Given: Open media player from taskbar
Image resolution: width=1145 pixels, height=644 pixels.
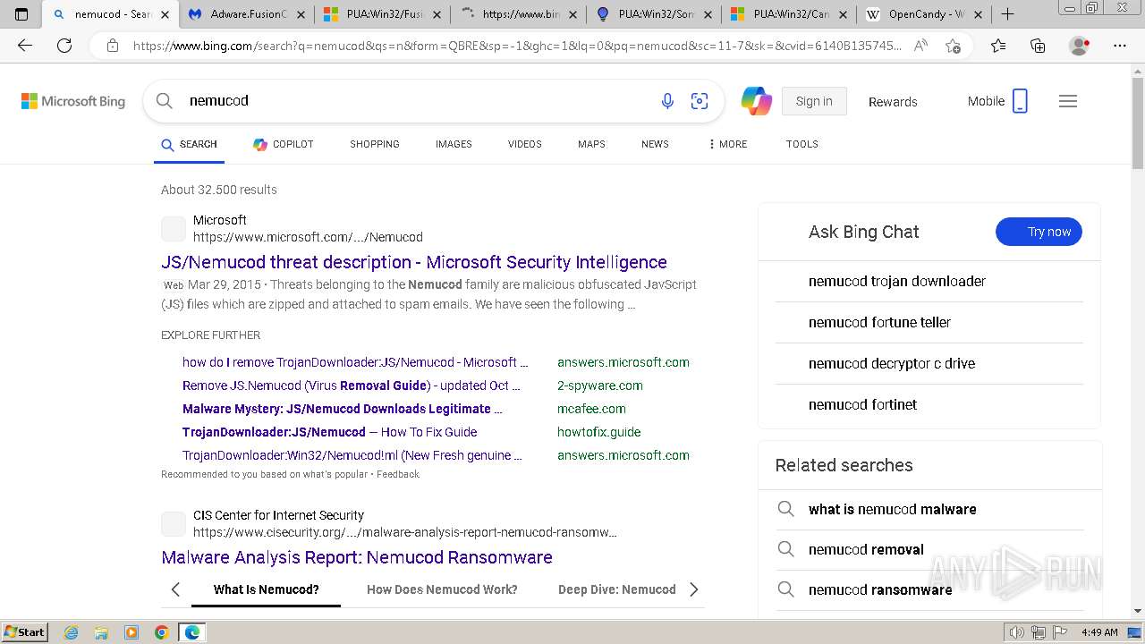Looking at the screenshot, I should pyautogui.click(x=131, y=632).
